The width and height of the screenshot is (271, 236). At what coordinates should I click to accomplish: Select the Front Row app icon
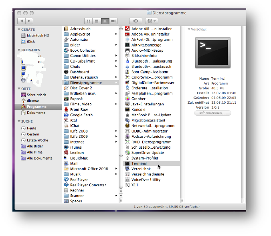(x=66, y=109)
